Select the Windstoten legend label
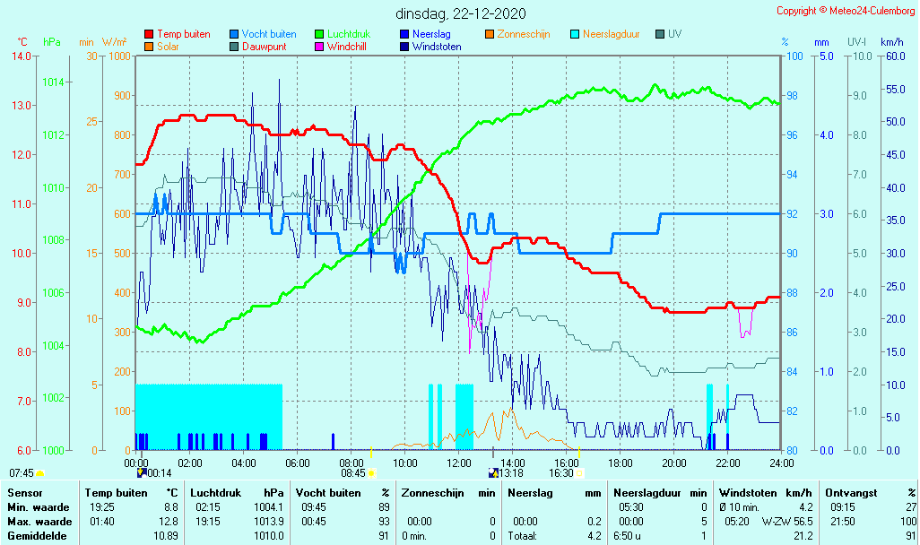920x545 pixels. (437, 47)
